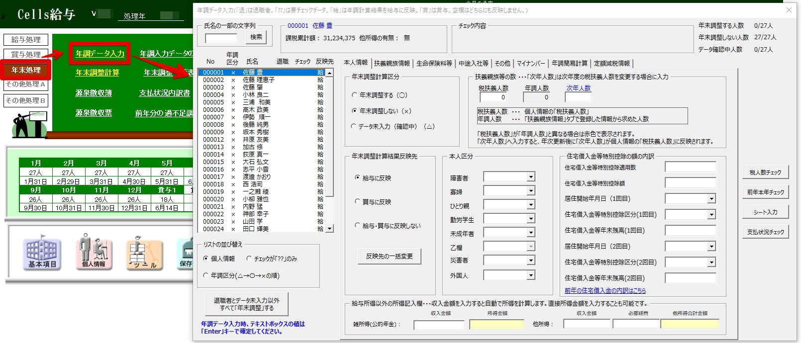Focus the 住宅借入金等特別控除適用数 field
The height and width of the screenshot is (343, 801).
click(x=691, y=167)
